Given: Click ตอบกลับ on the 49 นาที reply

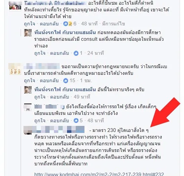Looking at the screenshot, I should (x=60, y=97).
